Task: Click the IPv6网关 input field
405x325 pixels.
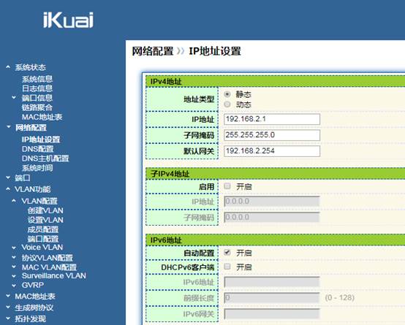Action: 272,314
